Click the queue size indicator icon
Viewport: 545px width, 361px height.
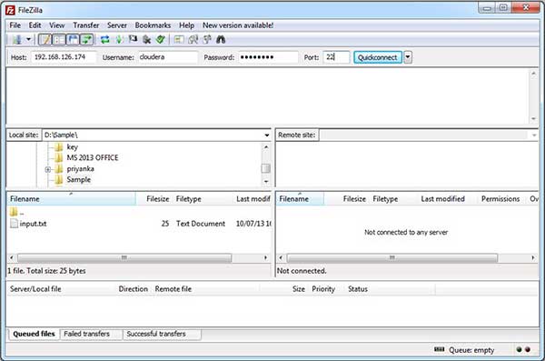[440, 349]
